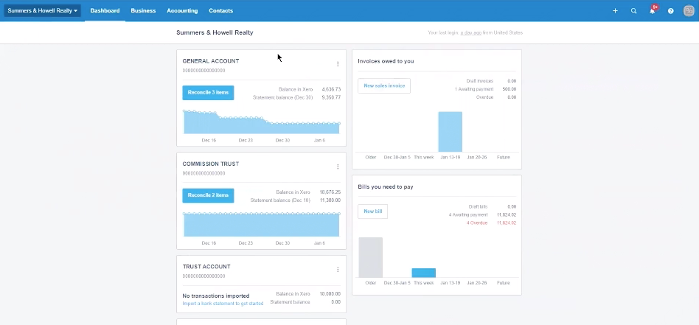Viewport: 699px width, 325px height.
Task: Click 'Draft invoices' row
Action: coord(491,81)
